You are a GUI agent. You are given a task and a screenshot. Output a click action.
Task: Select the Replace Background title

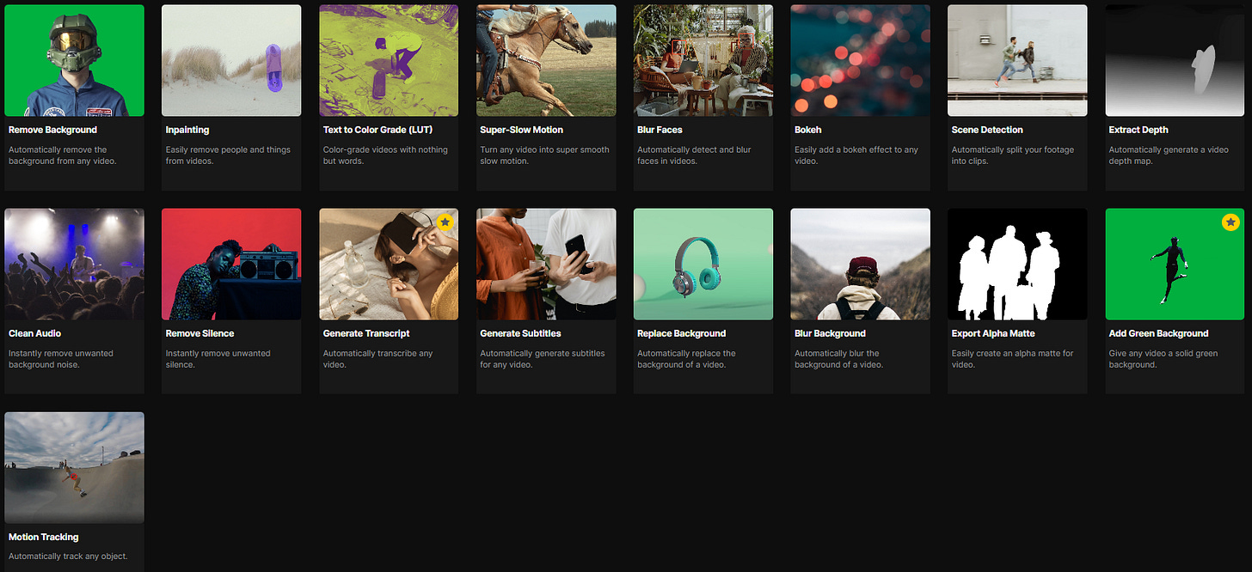tap(682, 333)
